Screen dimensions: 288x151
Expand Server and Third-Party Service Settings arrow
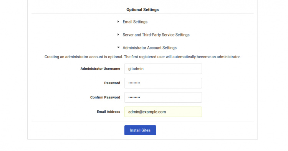[118, 34]
